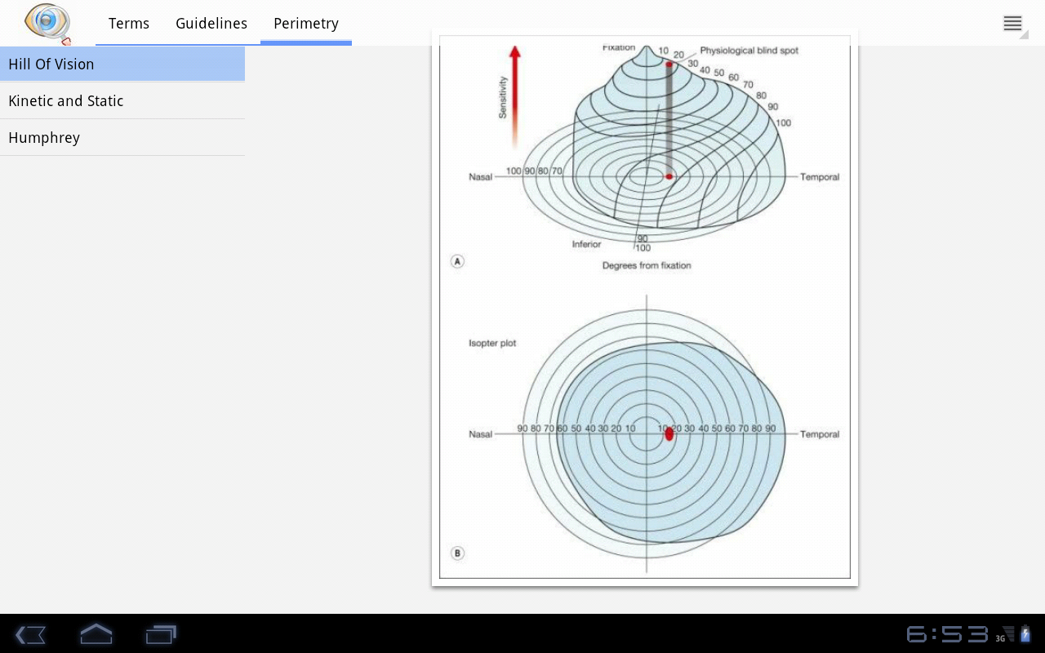
Task: Open the overflow menu icon
Action: [1012, 23]
